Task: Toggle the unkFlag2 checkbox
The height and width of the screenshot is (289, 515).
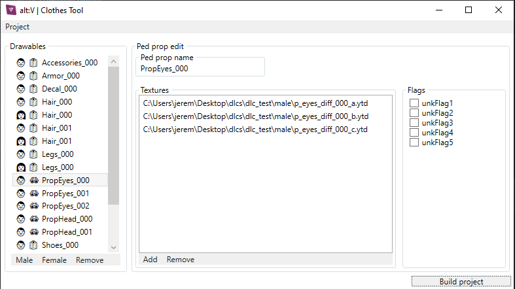Action: click(x=414, y=113)
